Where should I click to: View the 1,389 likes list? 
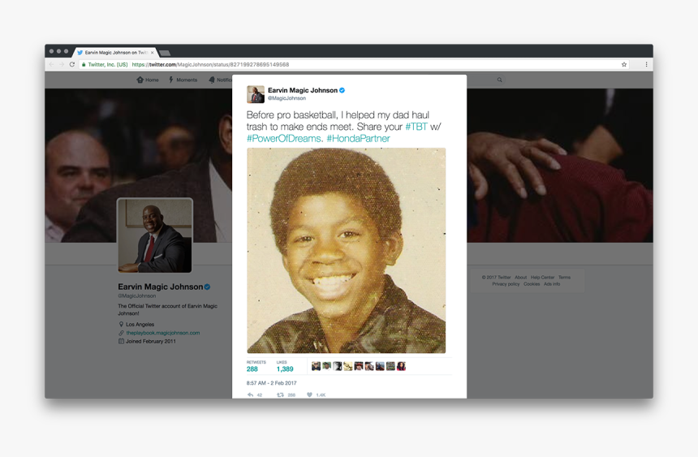tap(285, 366)
